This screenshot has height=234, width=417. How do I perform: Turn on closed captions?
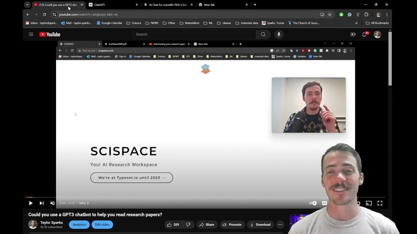[x=324, y=203]
